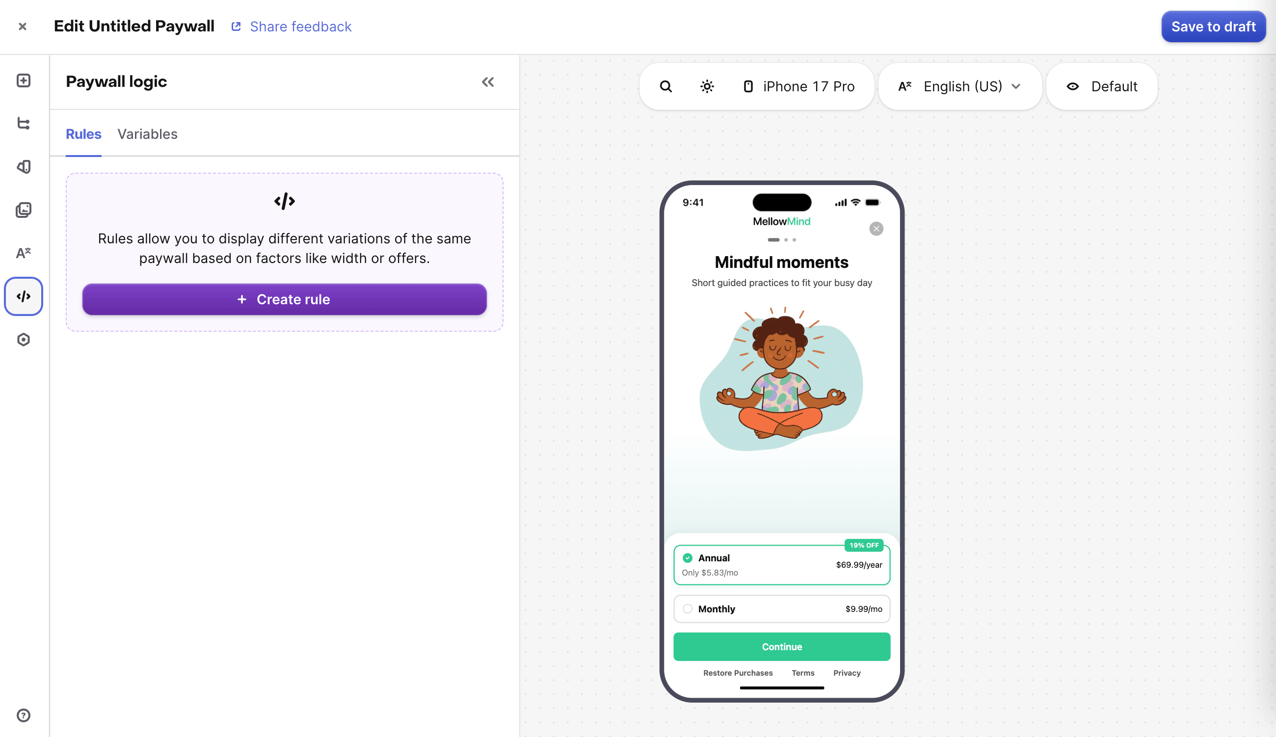Open the localization sidebar icon

point(23,253)
